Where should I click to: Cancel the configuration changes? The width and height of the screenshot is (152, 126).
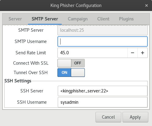click(108, 117)
